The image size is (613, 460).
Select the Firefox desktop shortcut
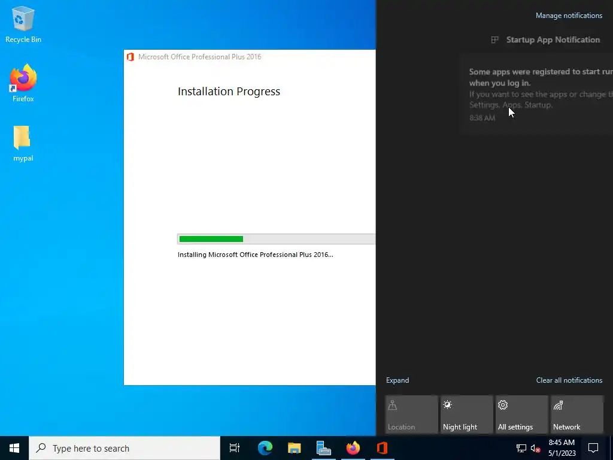pyautogui.click(x=23, y=83)
